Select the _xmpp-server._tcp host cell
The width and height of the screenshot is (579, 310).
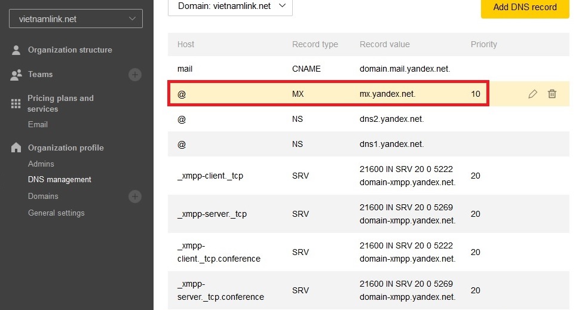pyautogui.click(x=212, y=214)
